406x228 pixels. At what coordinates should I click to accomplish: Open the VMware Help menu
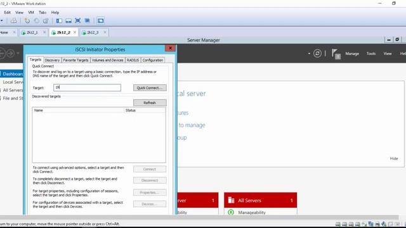pos(55,13)
